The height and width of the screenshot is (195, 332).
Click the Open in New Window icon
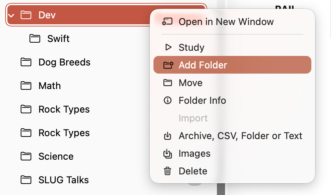(167, 22)
